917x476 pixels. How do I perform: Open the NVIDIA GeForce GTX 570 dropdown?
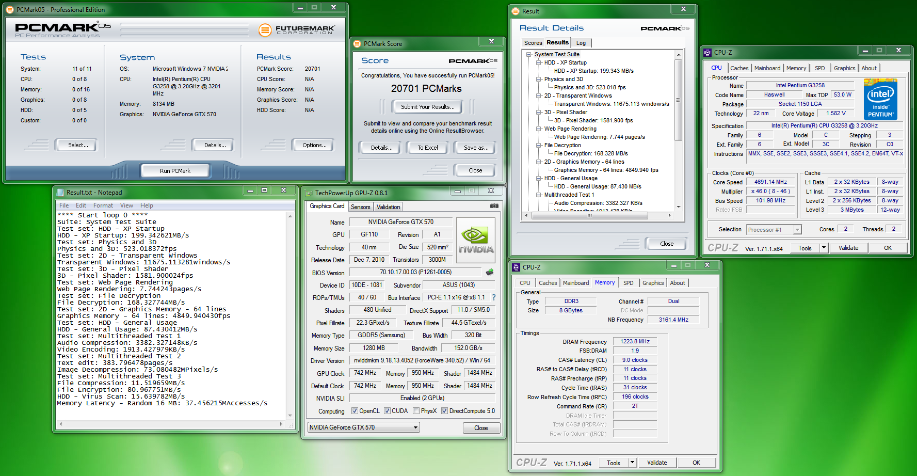click(364, 427)
